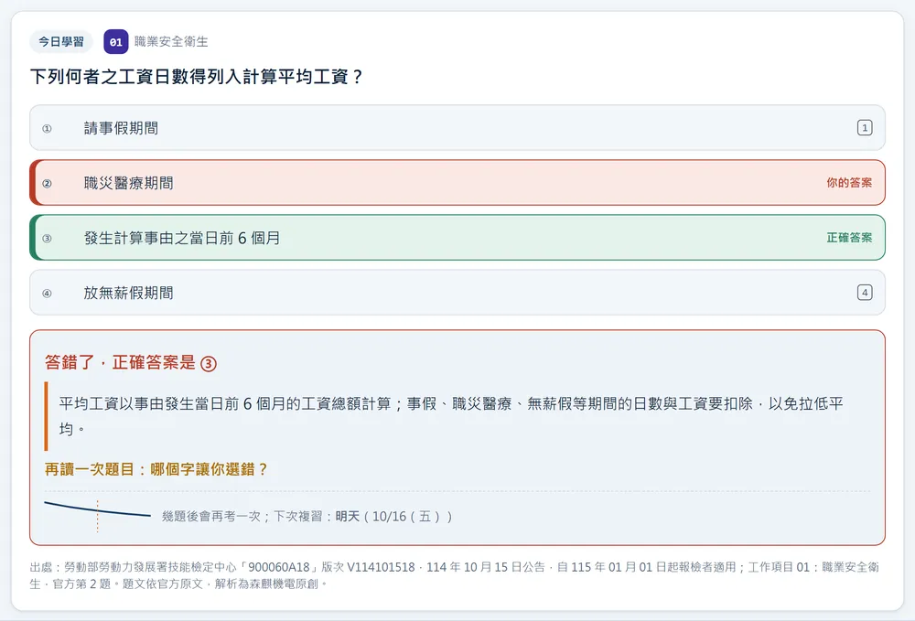
Task: Click the next review date 明天 (10/16 (五))
Action: click(393, 517)
